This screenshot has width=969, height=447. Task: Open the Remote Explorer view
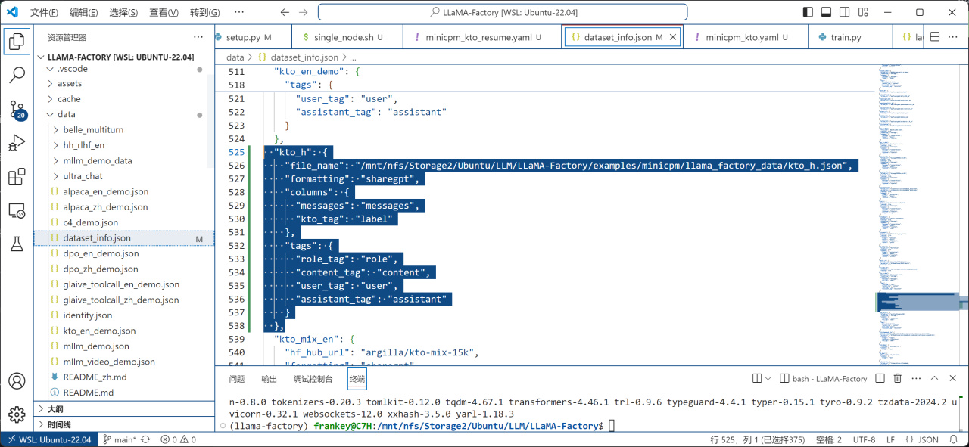tap(17, 212)
